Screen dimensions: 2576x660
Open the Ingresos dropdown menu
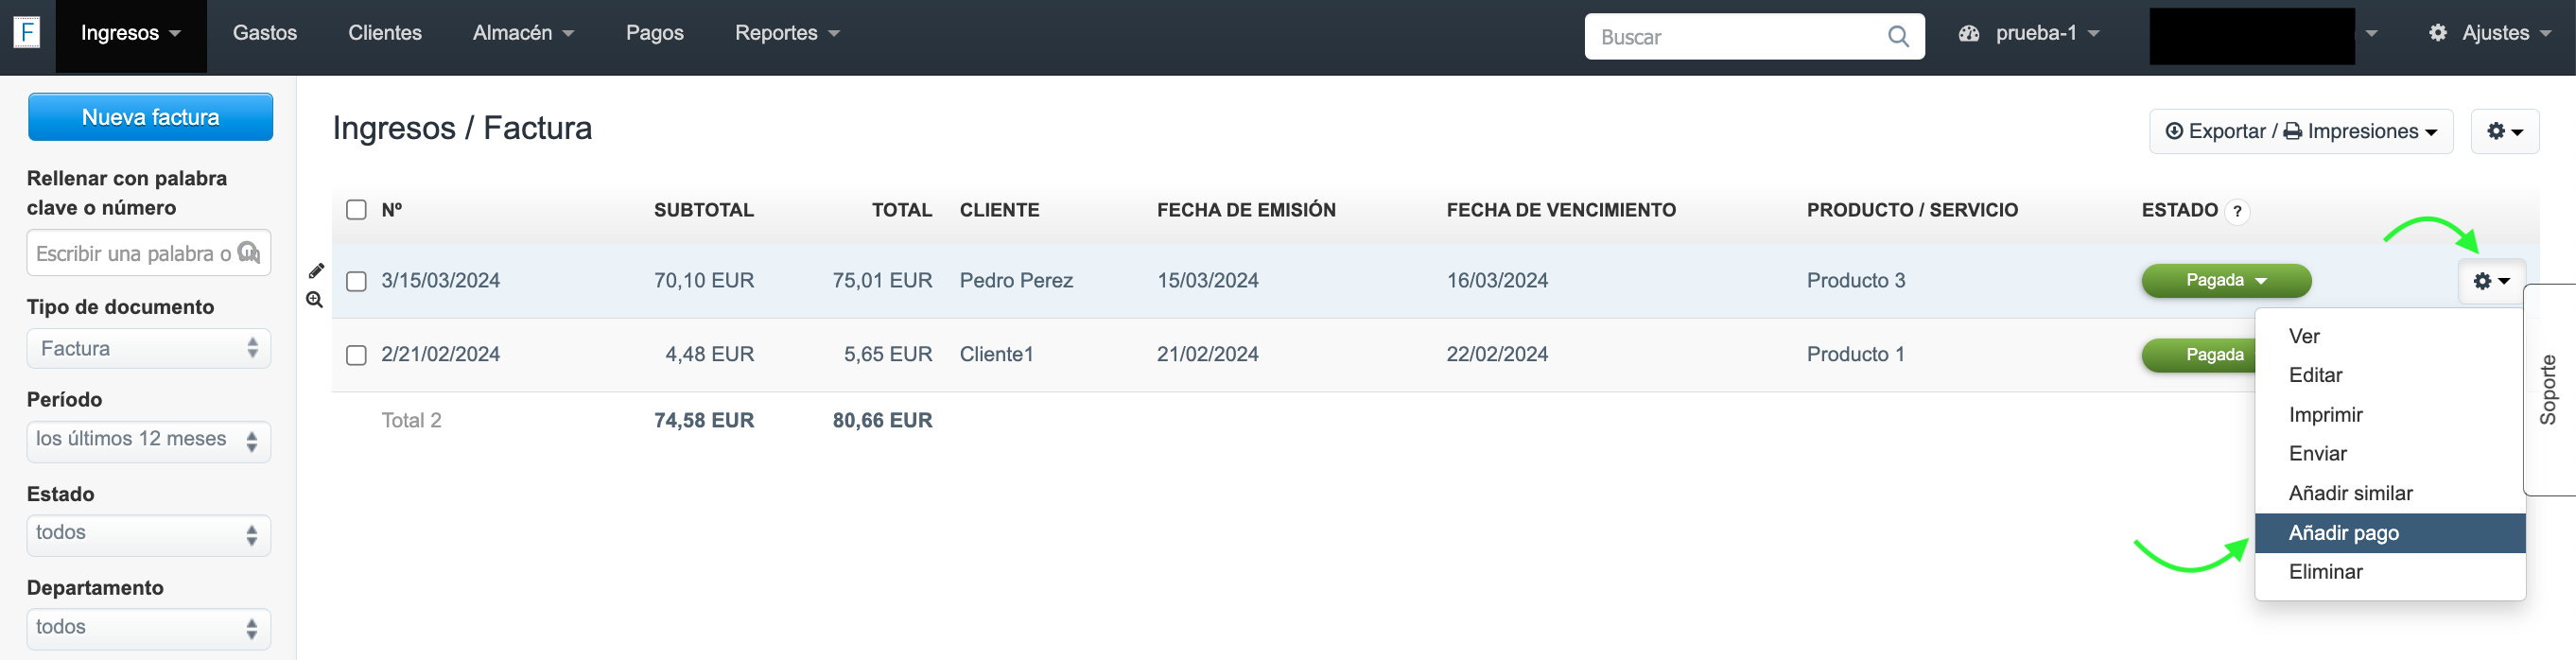click(x=131, y=33)
